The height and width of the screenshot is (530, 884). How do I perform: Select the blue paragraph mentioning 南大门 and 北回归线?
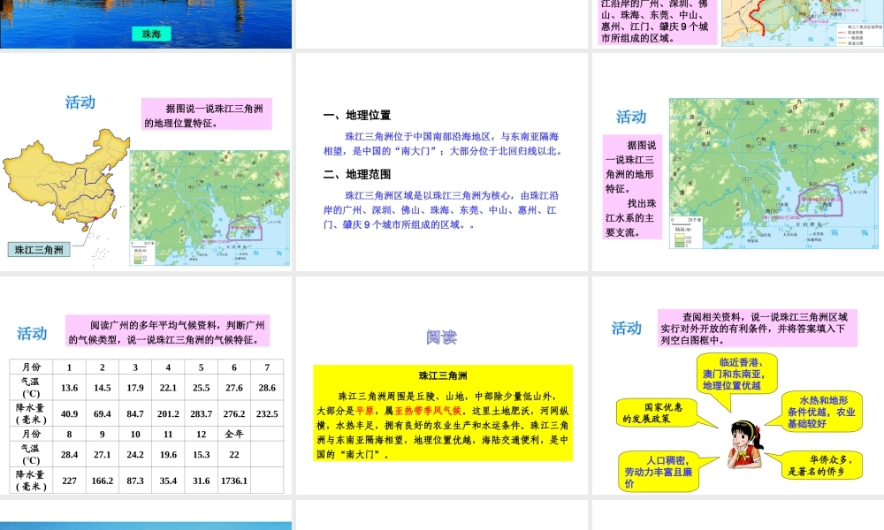pyautogui.click(x=443, y=144)
